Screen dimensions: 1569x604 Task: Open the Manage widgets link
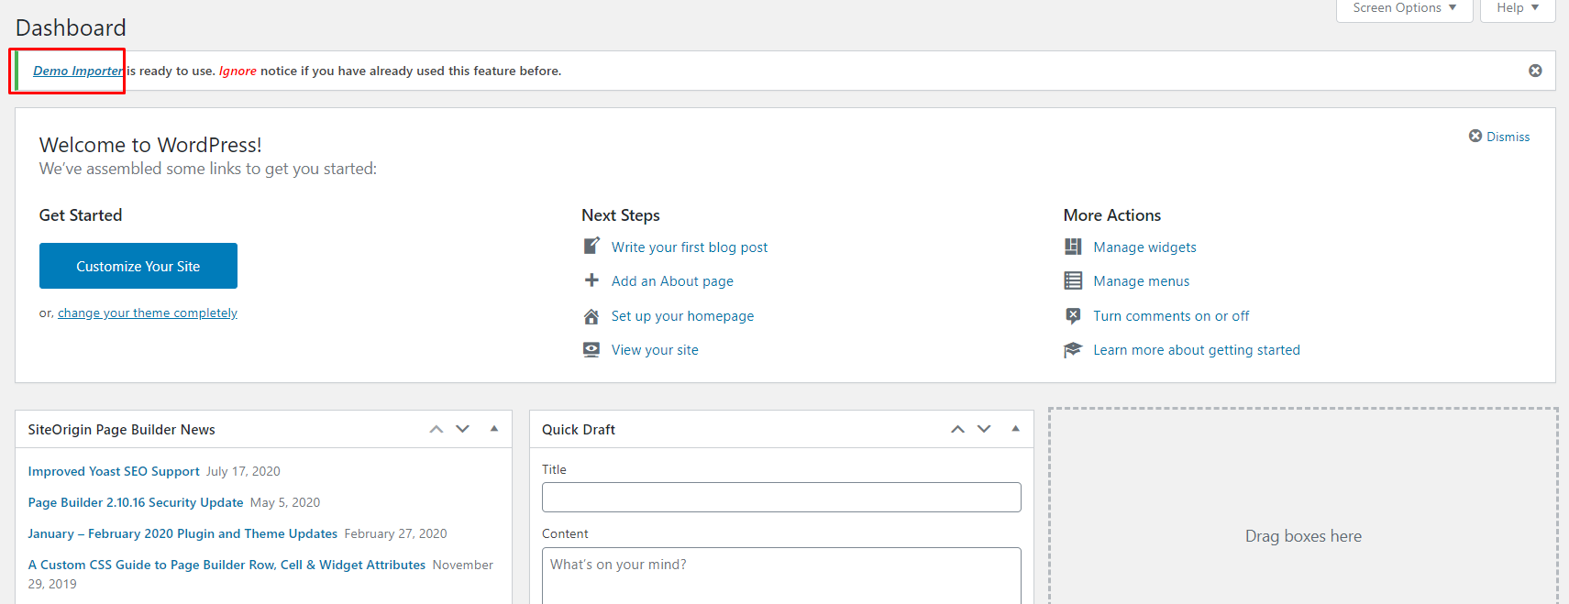[1144, 247]
